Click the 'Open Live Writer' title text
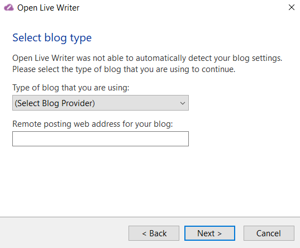This screenshot has width=300, height=248. (x=48, y=8)
